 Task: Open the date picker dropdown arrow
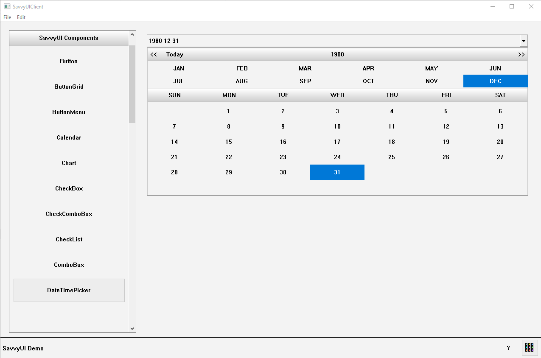pos(524,41)
